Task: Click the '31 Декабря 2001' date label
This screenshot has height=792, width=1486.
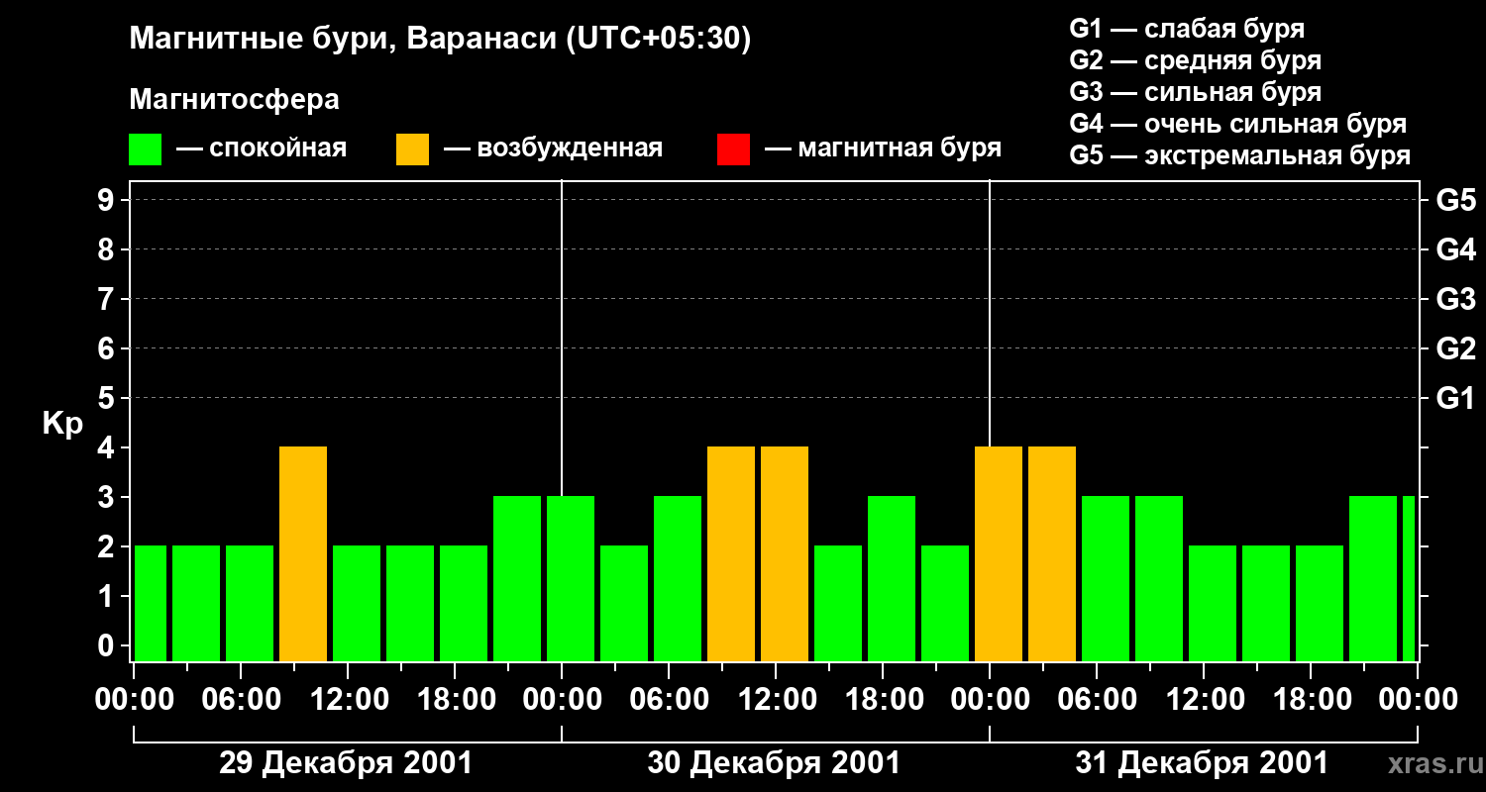Action: coord(1202,763)
